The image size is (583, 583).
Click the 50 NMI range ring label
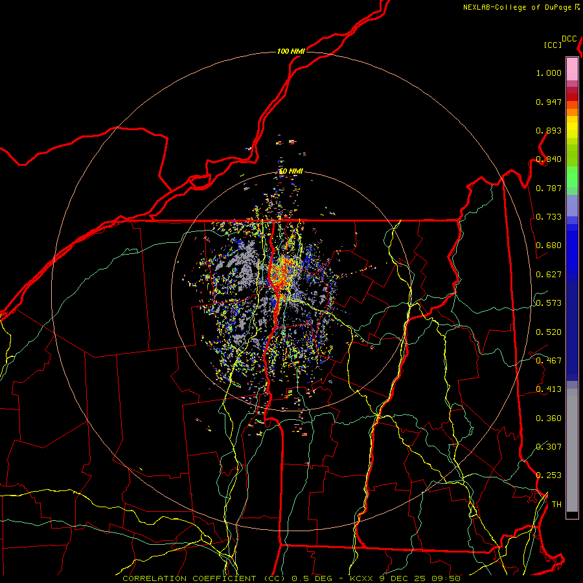pos(291,171)
